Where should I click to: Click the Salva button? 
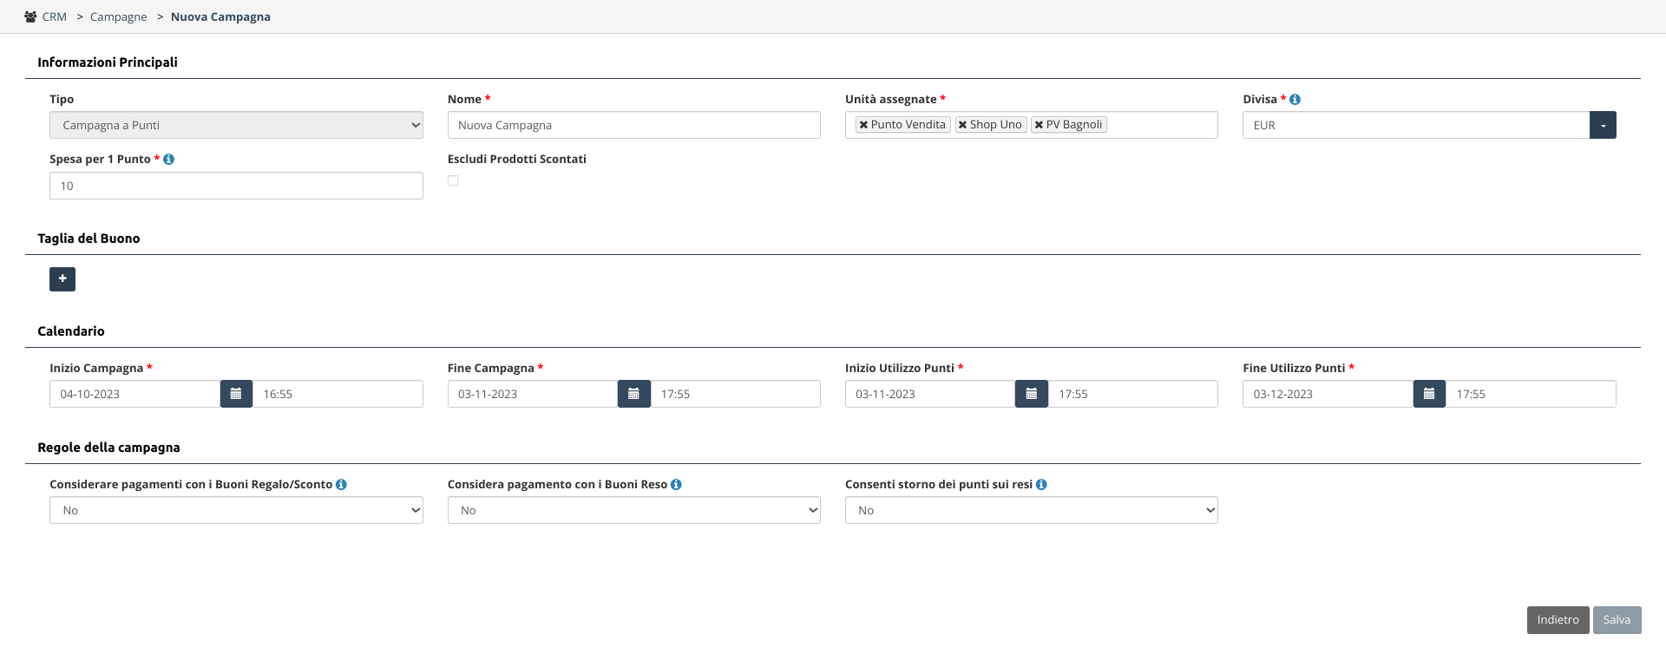(x=1617, y=620)
